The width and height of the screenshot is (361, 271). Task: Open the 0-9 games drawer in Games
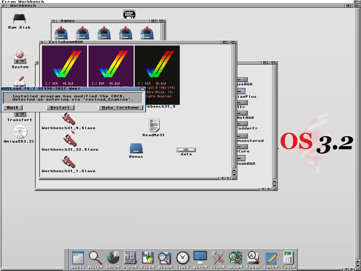tap(61, 32)
